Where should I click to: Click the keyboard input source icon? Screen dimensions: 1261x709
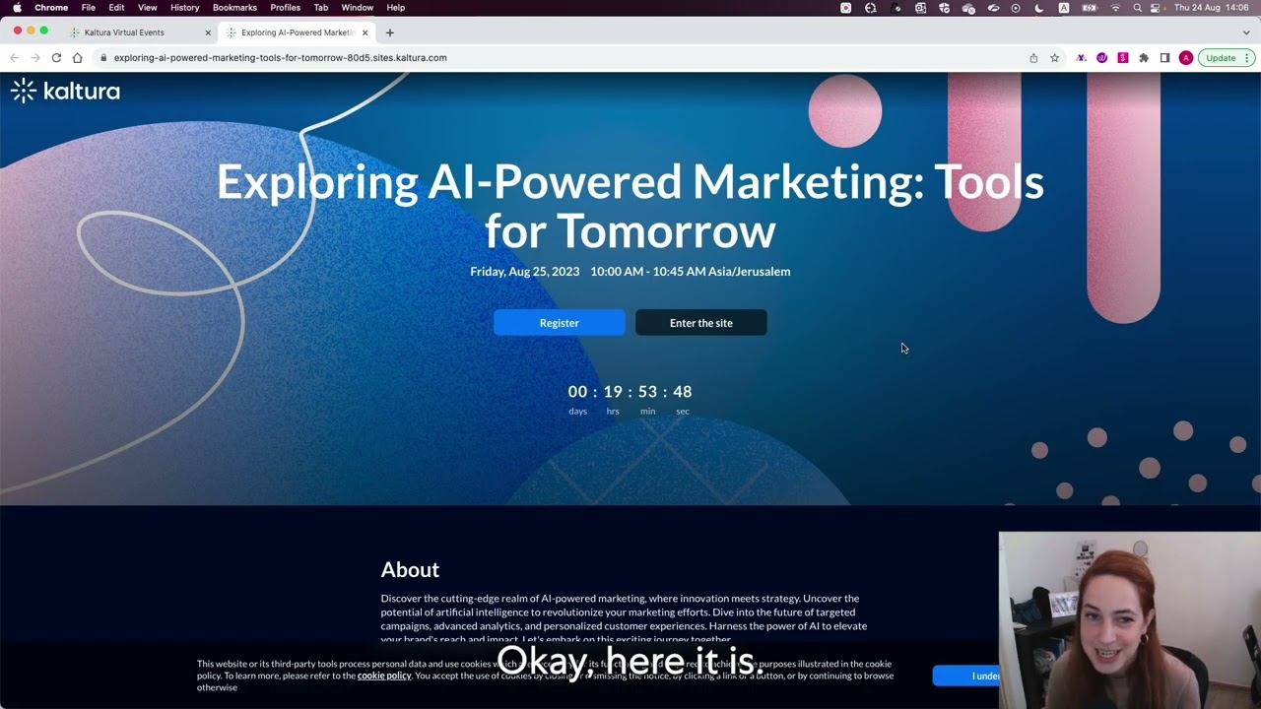[x=1064, y=8]
